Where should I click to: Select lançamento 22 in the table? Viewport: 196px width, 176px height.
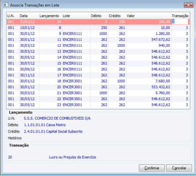point(98,99)
